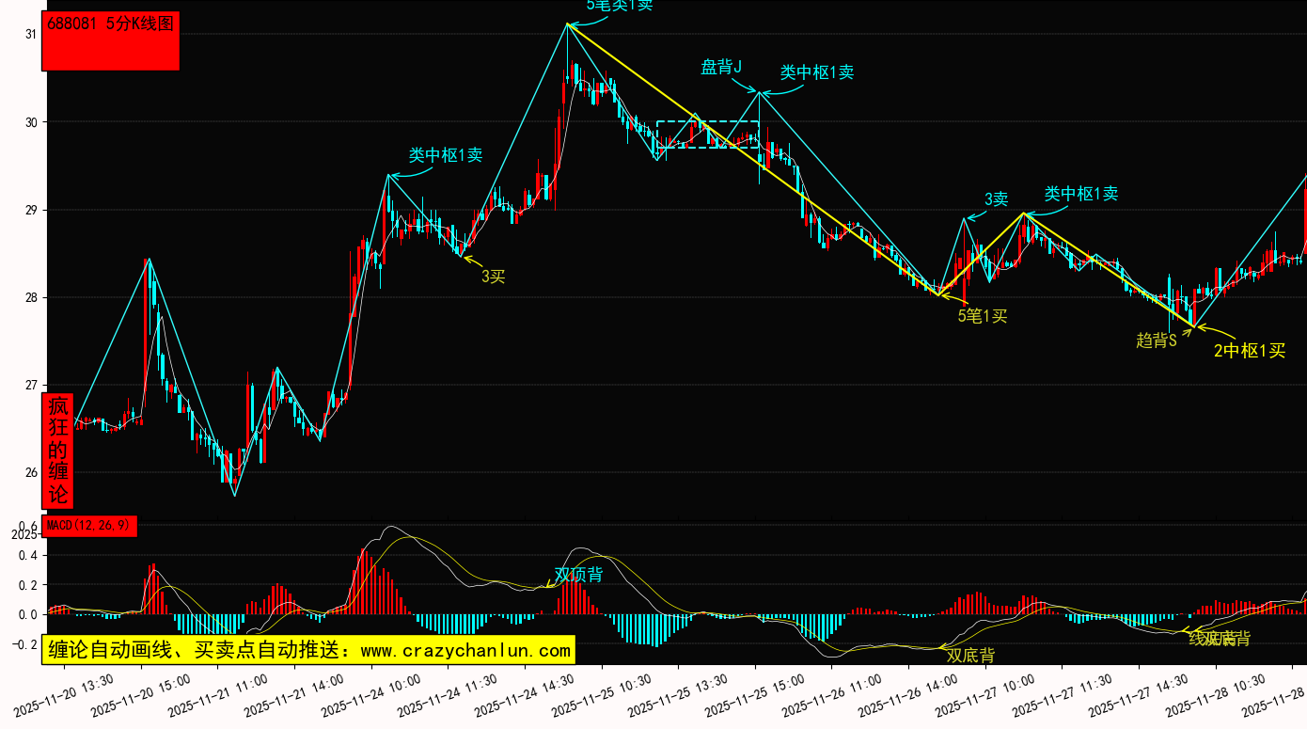Click the 3买 buy signal label

coord(493,277)
